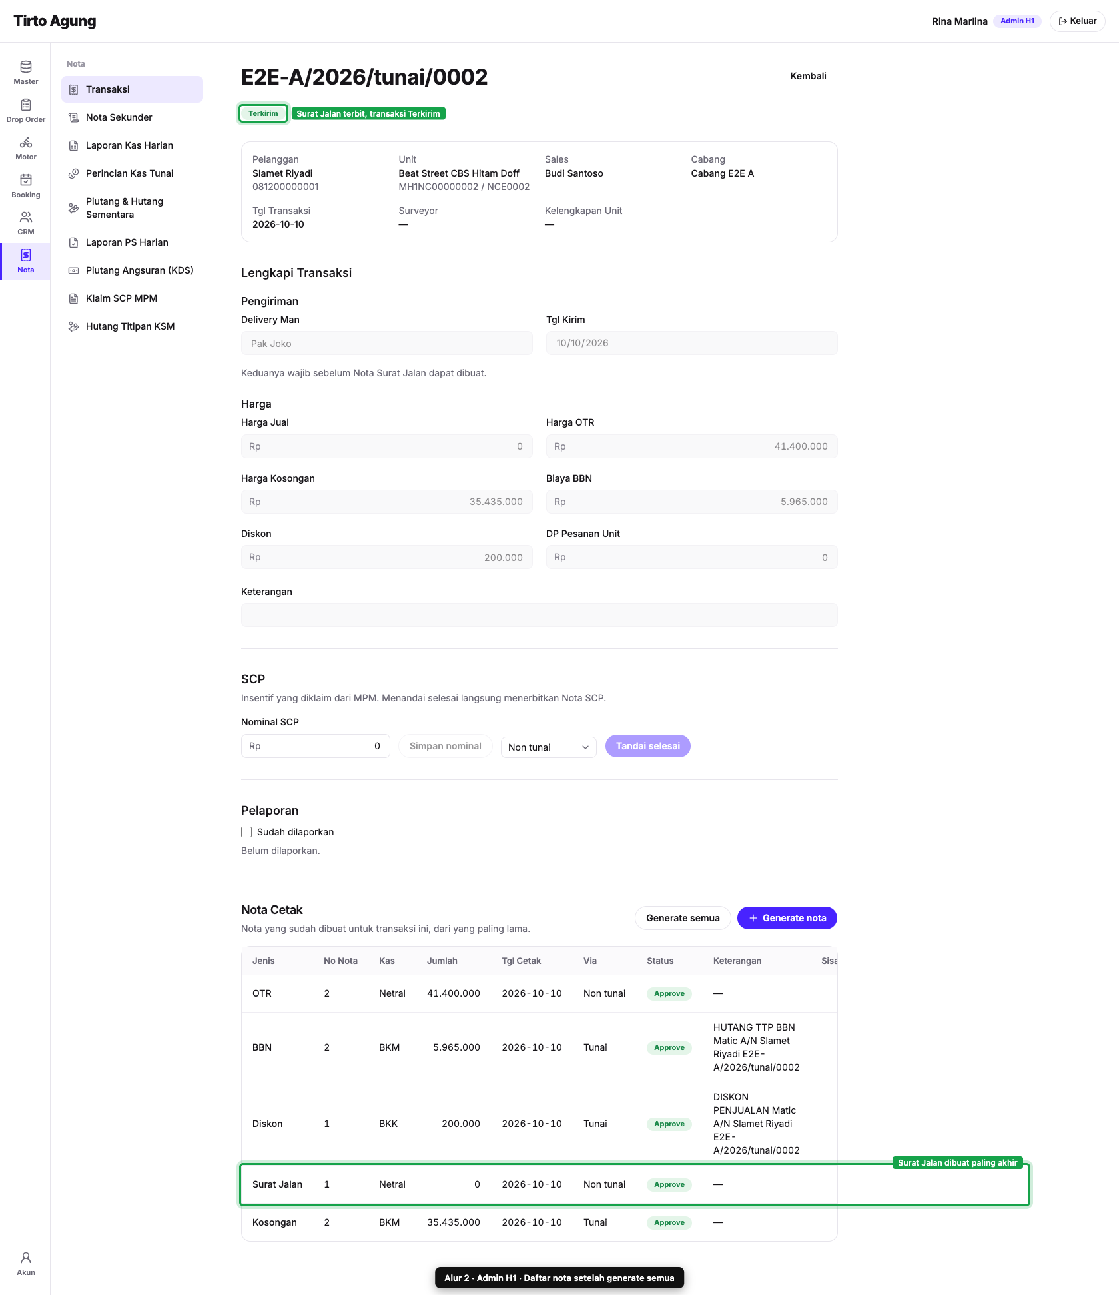Click the Keterangan text field

click(x=539, y=615)
